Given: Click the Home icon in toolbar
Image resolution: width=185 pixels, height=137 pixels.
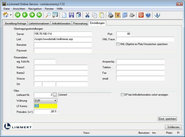Looking at the screenshot, I should click(5, 15).
